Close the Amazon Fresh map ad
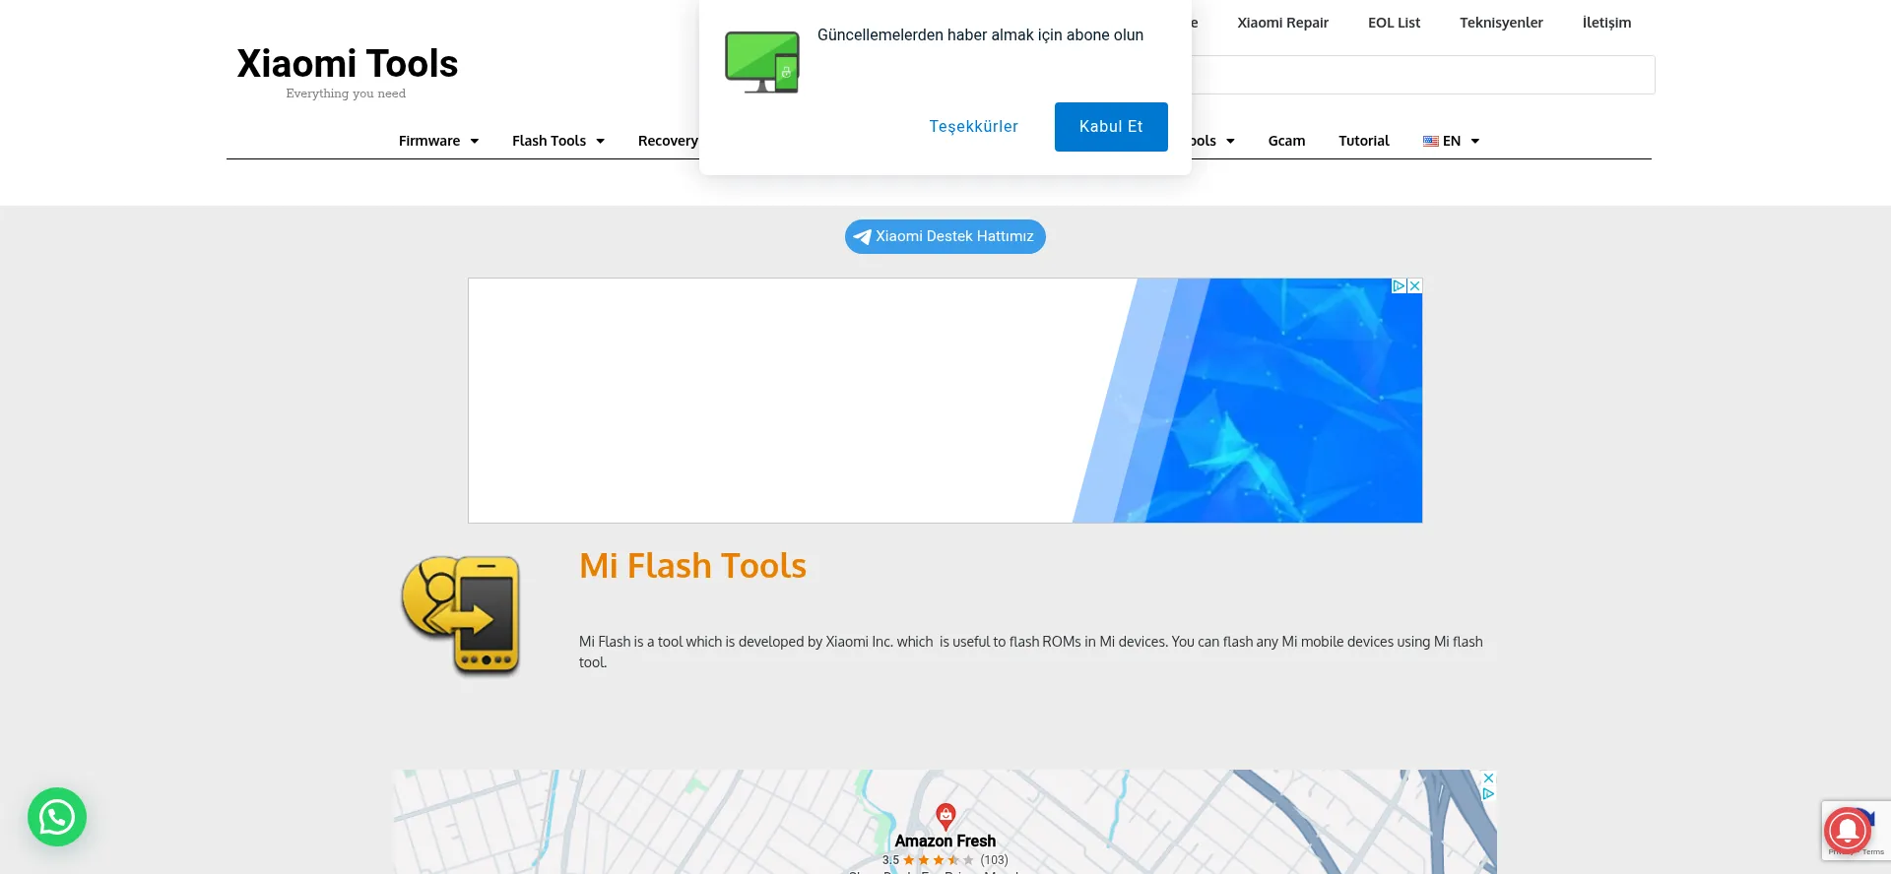The height and width of the screenshot is (874, 1891). coord(1488,778)
